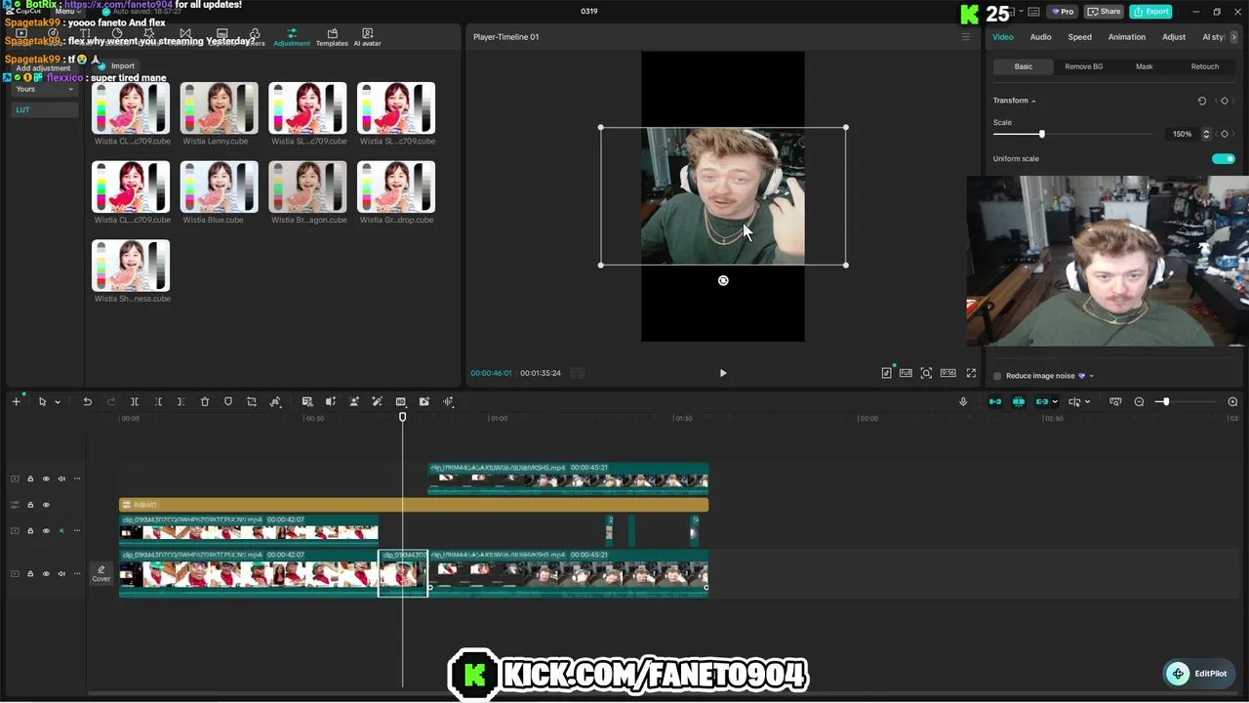Adjust Scale value with stepper arrows

tap(1206, 134)
